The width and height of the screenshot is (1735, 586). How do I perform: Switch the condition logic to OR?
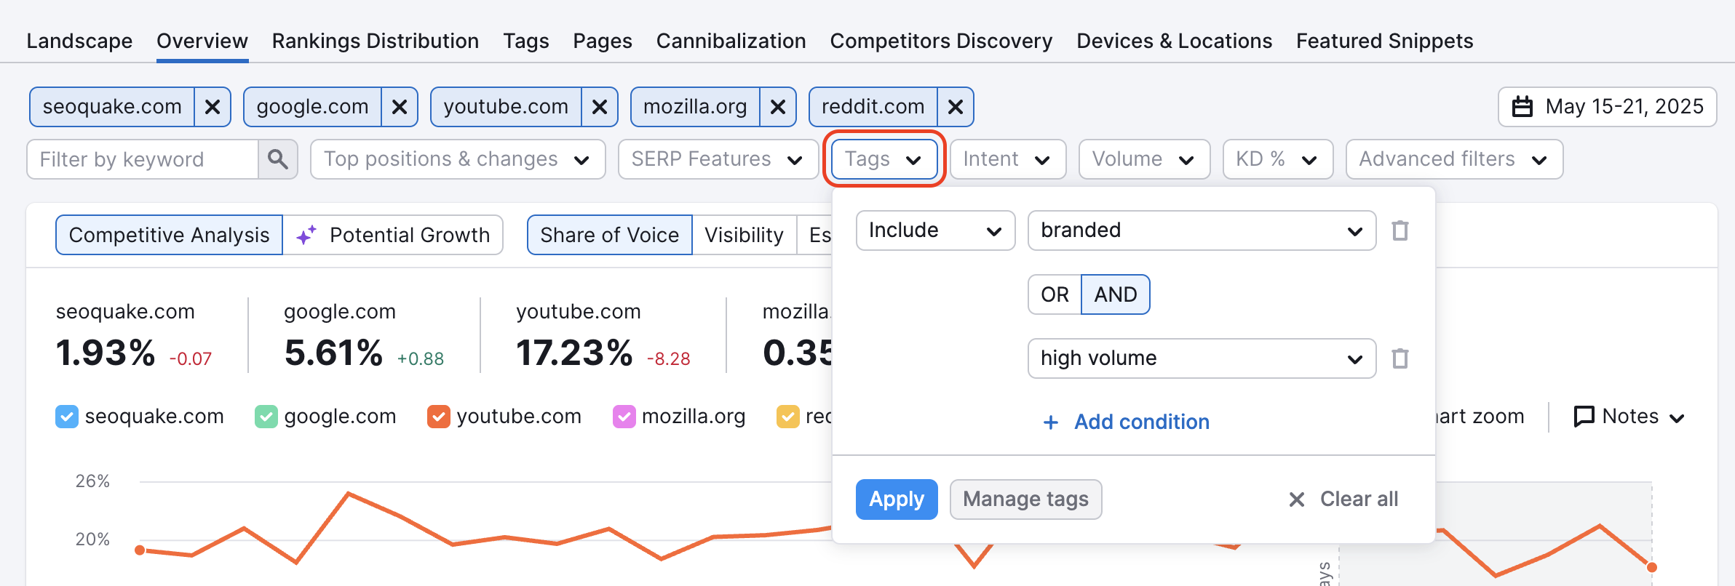pos(1053,294)
